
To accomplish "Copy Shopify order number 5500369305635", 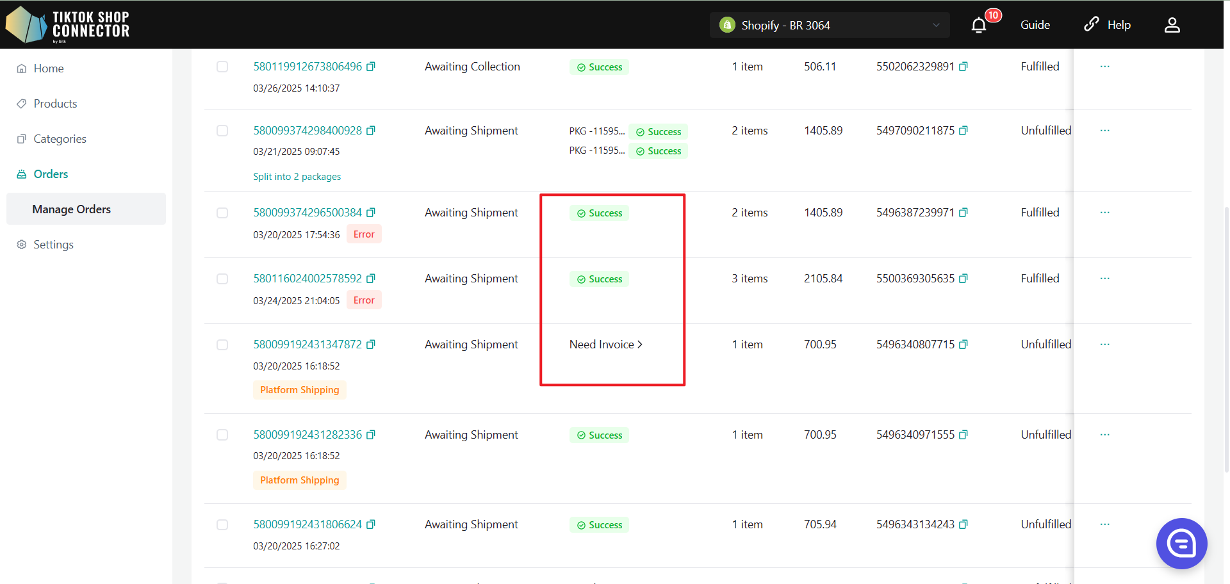I will 963,279.
